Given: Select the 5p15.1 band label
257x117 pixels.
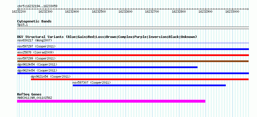Looking at the screenshot, I should click(22, 25).
